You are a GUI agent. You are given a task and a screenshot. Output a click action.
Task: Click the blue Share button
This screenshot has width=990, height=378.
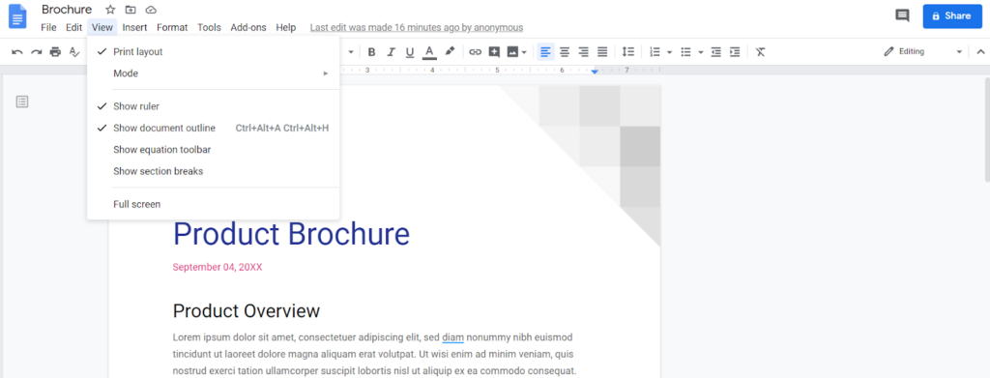coord(952,15)
